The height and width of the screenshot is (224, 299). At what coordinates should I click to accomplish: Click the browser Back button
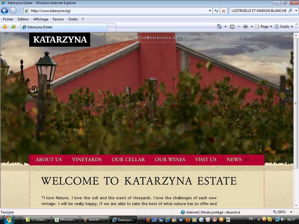pyautogui.click(x=5, y=11)
